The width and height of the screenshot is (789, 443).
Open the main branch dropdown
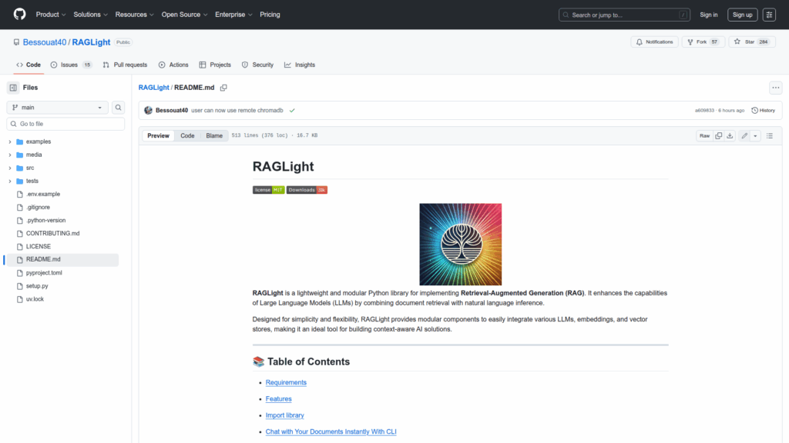(58, 108)
